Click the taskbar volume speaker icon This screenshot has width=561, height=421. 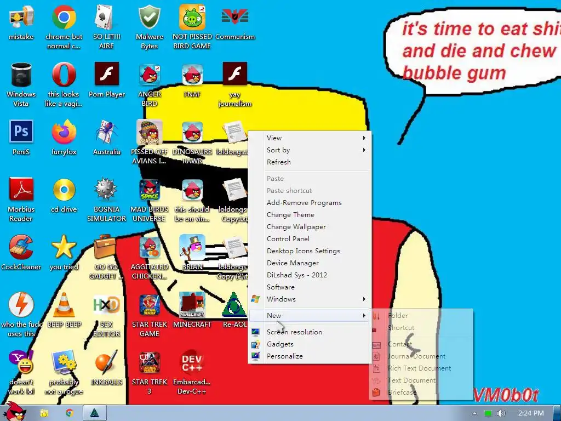tap(501, 413)
